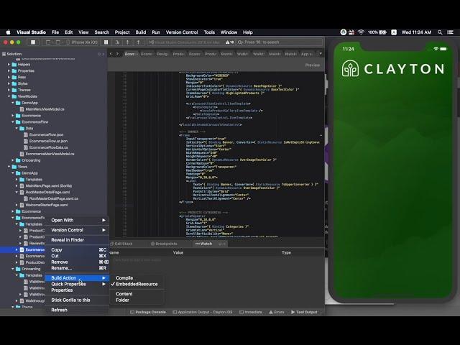Image resolution: width=460 pixels, height=345 pixels.
Task: Choose Reveal in Finder
Action: click(x=77, y=239)
